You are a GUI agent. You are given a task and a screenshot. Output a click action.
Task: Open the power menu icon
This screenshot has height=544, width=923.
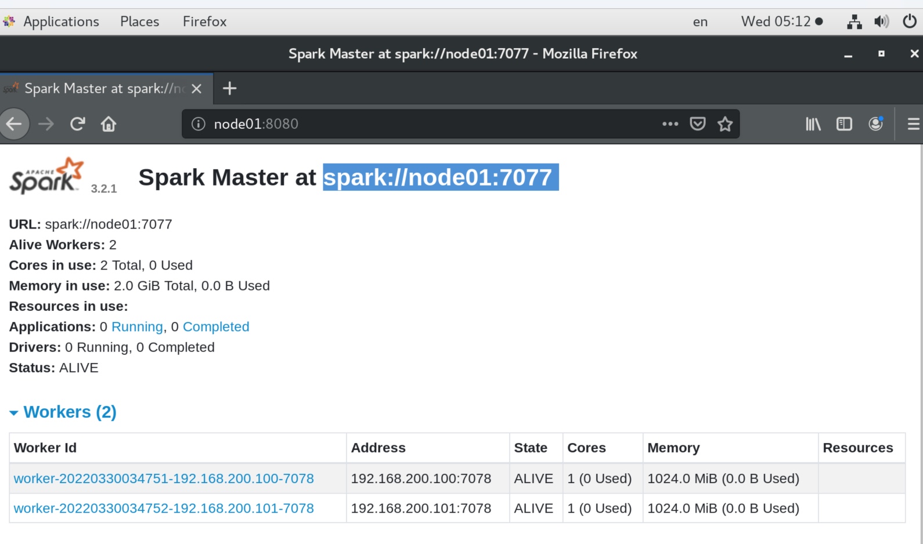910,22
